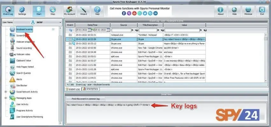Click the Stop monitoring button
The image size is (271, 127).
point(53,11)
